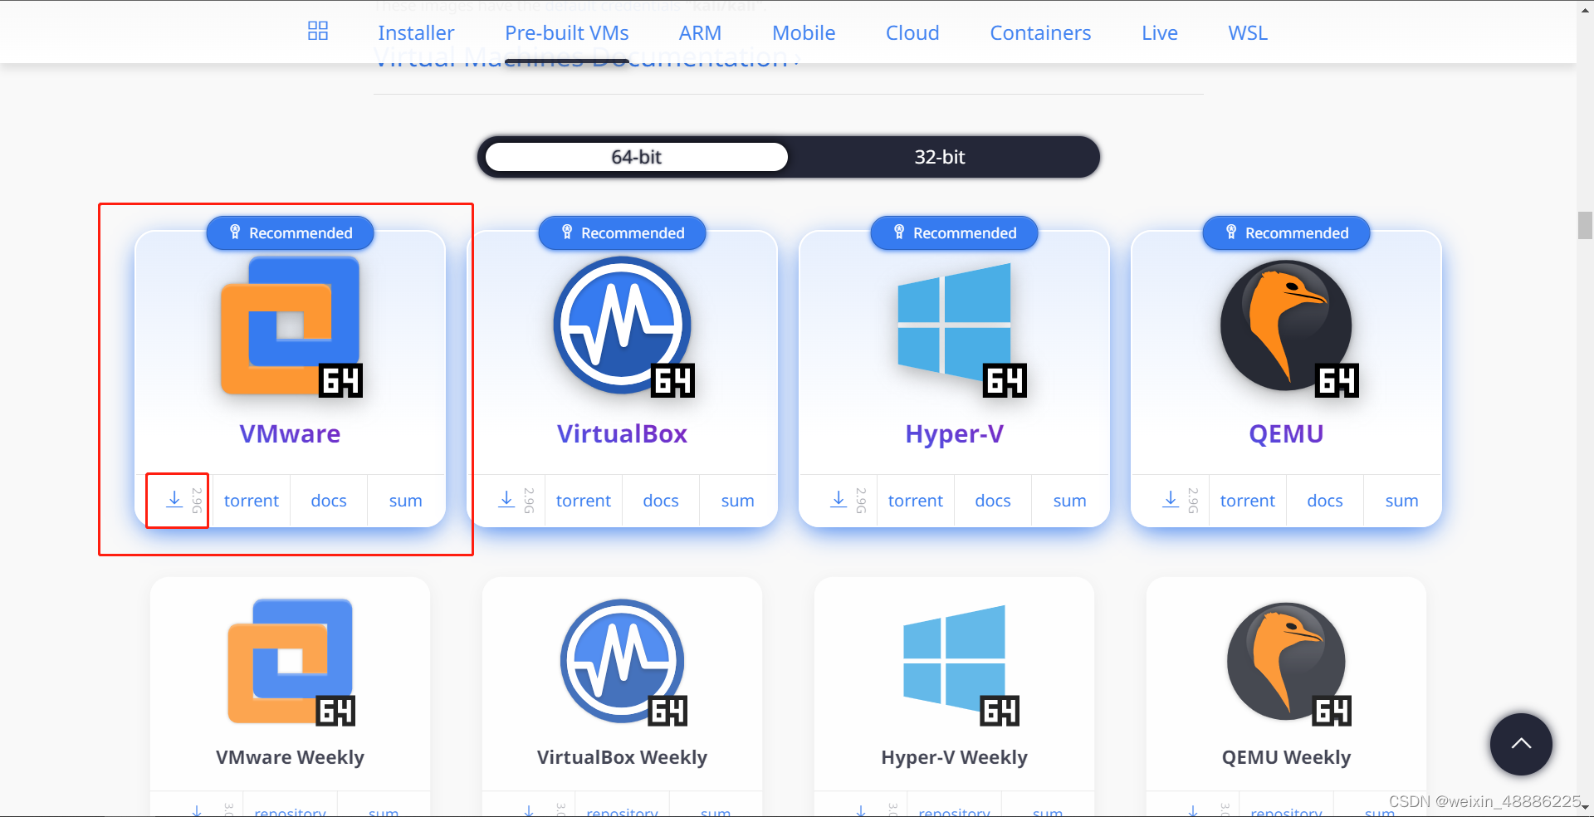Click the VMware card title

tap(290, 433)
